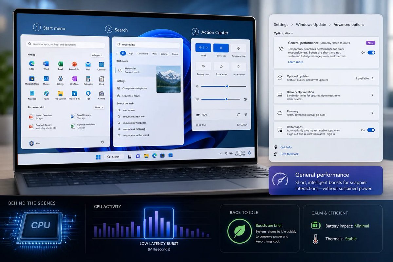
Task: Open File Explorer in Start menu pinned grid
Action: [60, 93]
